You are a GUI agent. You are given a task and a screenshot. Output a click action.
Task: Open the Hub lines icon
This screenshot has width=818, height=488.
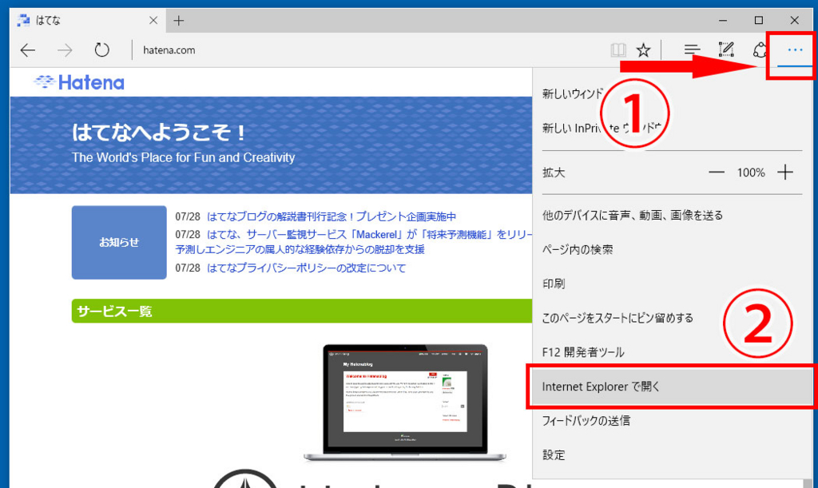coord(692,50)
